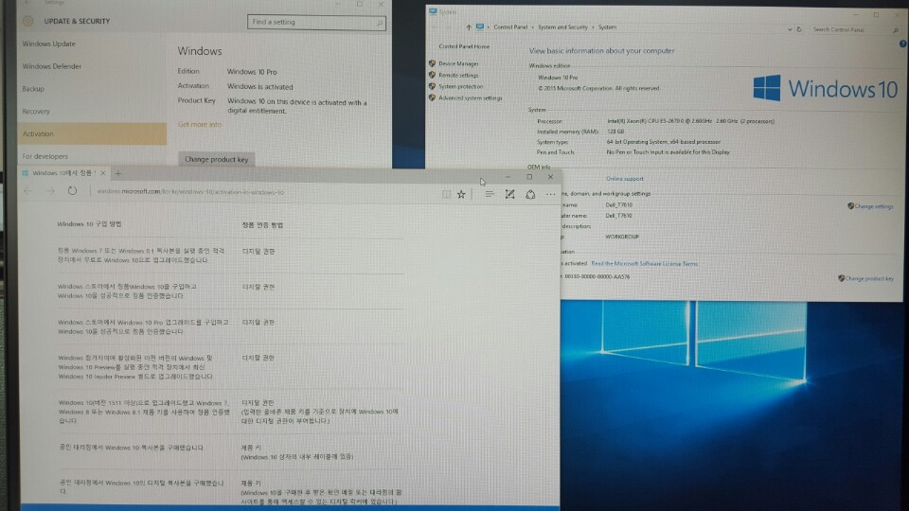Click the Windows 10 logo in System window
909x511 pixels.
click(x=825, y=89)
